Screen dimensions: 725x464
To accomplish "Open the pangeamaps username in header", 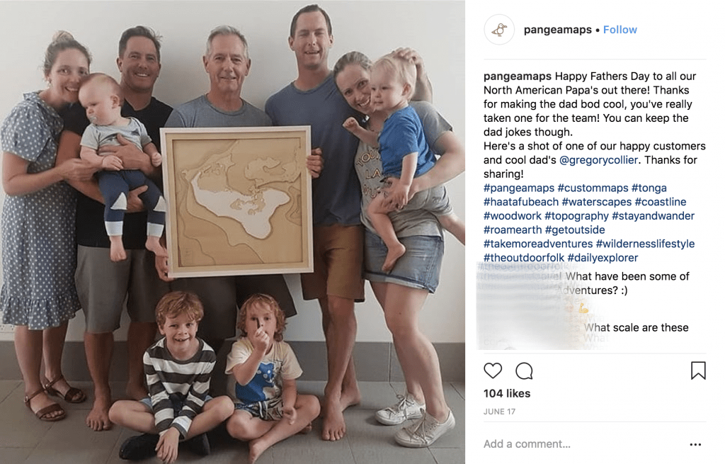I will [x=557, y=30].
